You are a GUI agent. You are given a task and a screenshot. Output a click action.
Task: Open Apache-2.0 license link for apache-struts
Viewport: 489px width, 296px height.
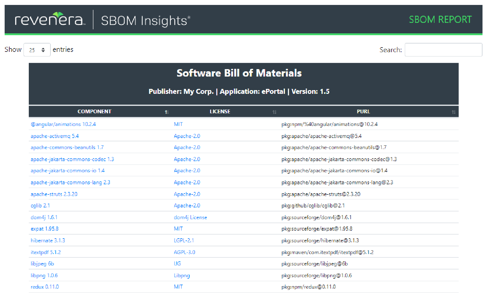tap(187, 194)
